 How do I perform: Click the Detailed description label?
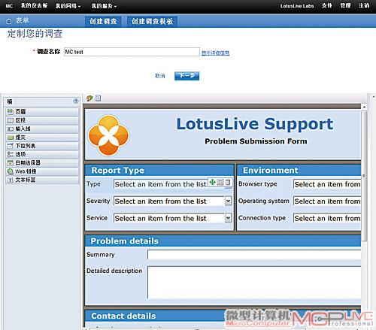click(x=114, y=271)
